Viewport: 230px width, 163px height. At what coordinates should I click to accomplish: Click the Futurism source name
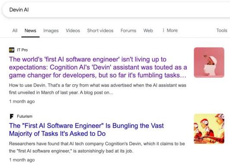tap(25, 116)
